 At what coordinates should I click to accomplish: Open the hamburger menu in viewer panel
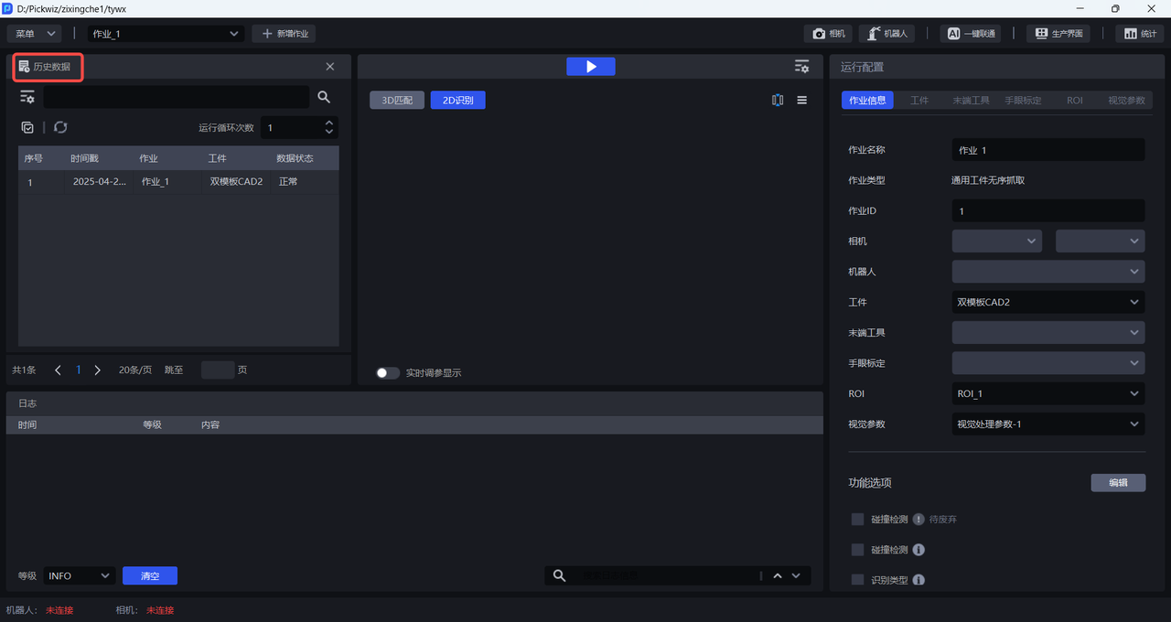(802, 101)
